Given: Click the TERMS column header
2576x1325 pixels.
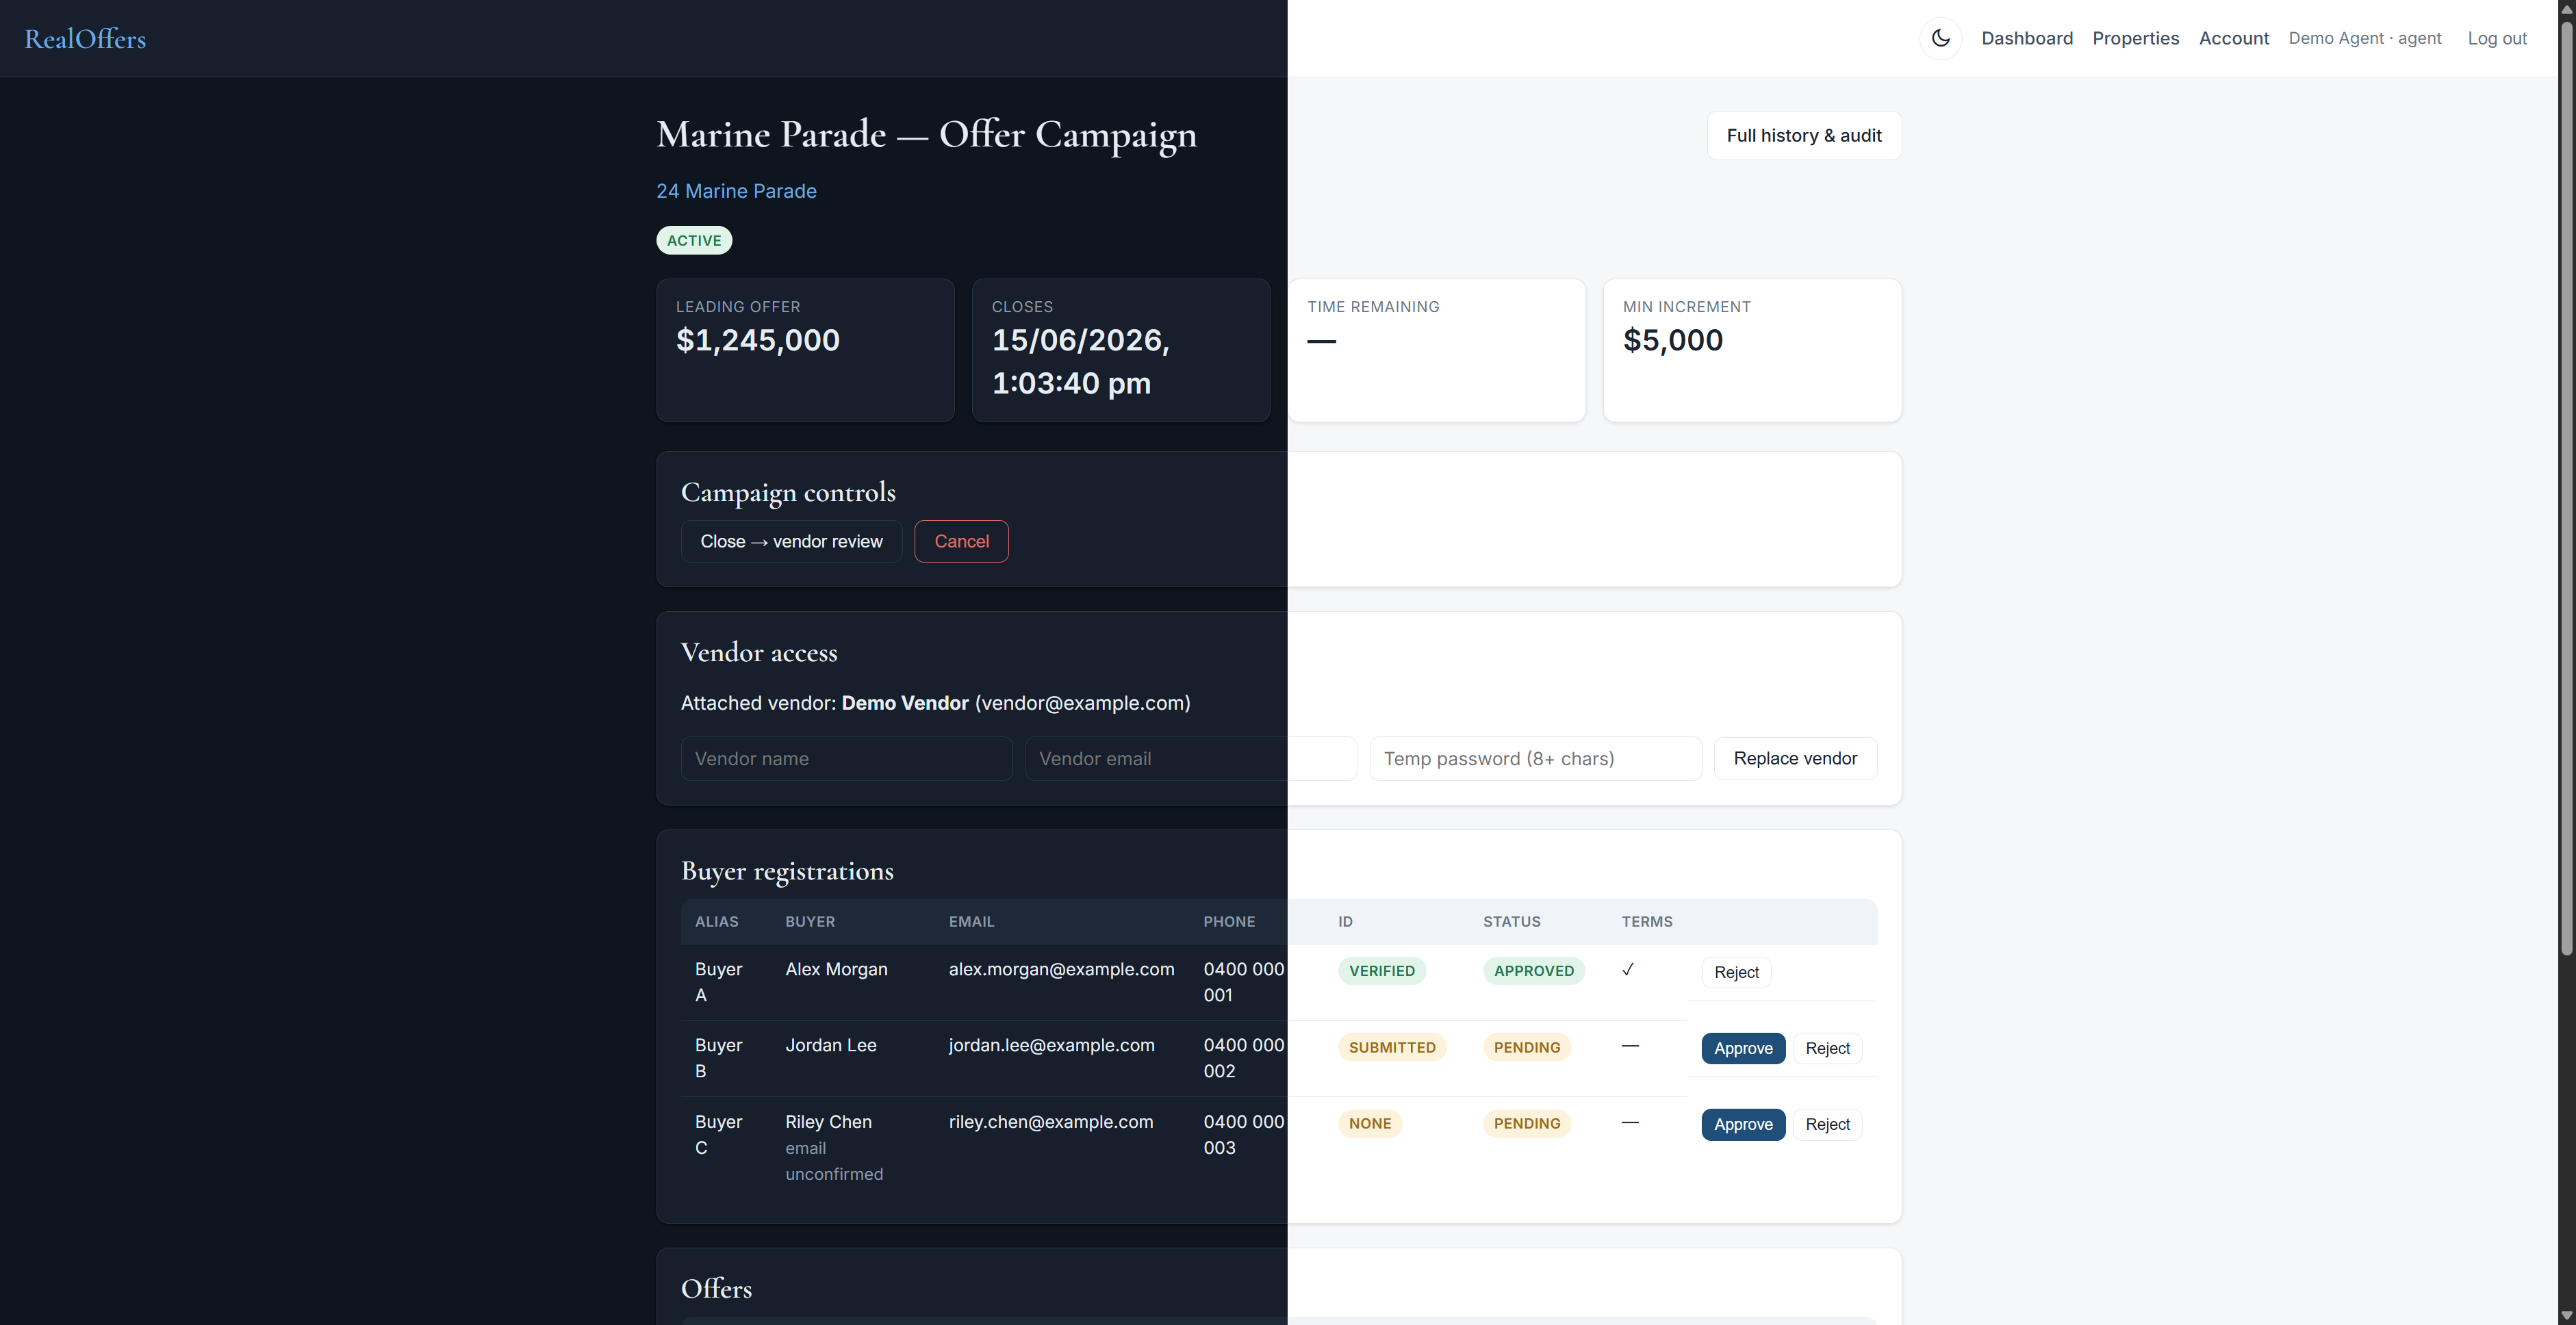Looking at the screenshot, I should tap(1647, 922).
